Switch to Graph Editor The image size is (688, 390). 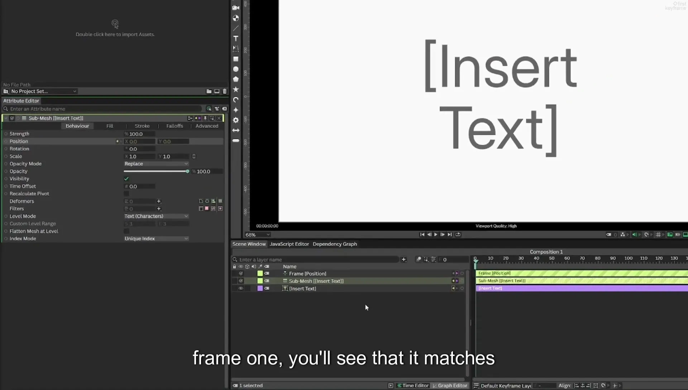450,386
